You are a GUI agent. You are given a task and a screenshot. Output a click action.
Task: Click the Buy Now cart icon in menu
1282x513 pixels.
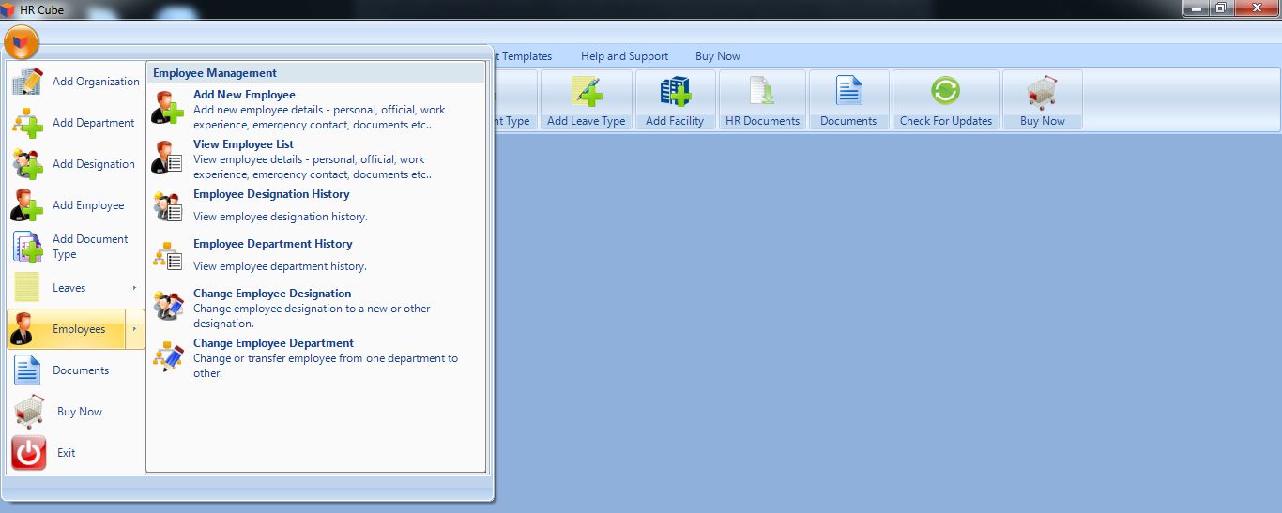(x=28, y=412)
